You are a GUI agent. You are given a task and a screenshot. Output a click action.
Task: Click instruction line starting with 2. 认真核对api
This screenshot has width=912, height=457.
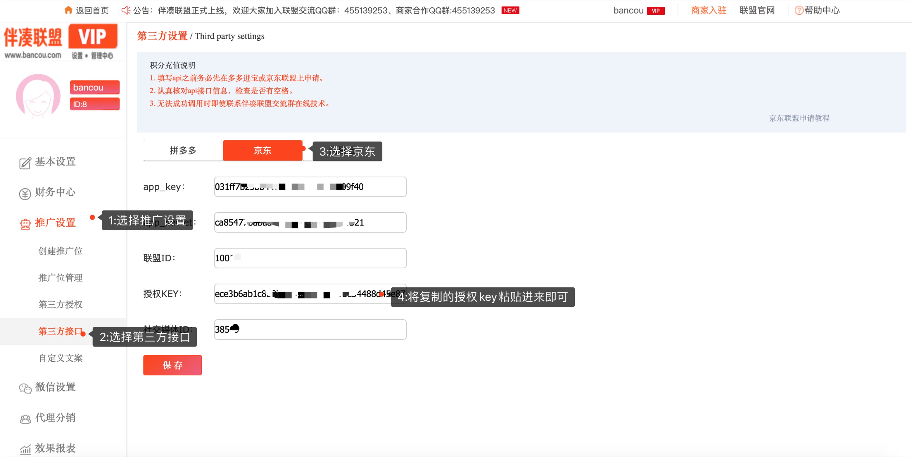coord(222,91)
